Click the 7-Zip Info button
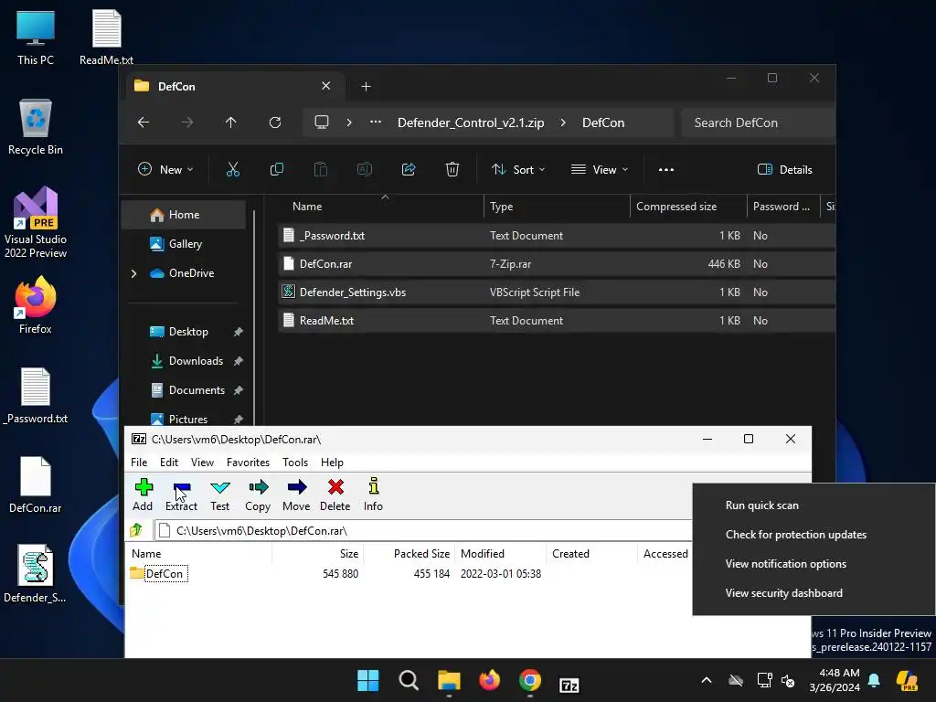Screen dimensions: 936x702 click(x=373, y=495)
